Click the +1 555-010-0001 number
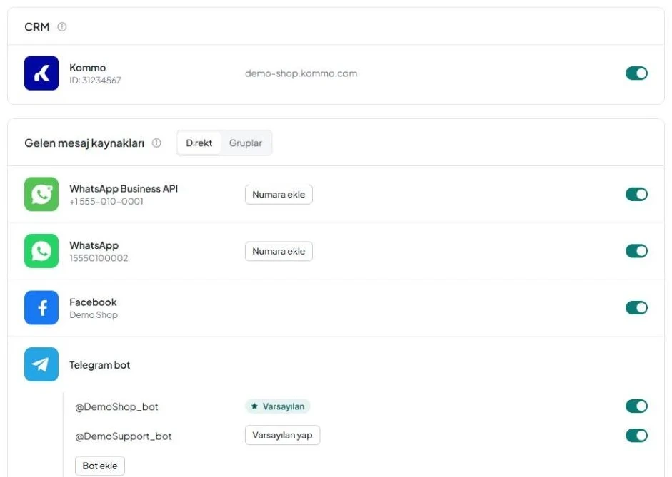 (x=106, y=202)
